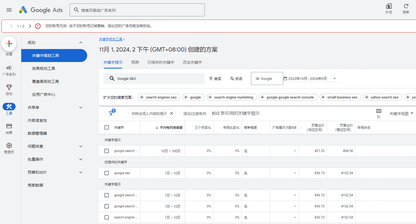Viewport: 416px width, 224px height.
Task: Open the 外观 appearance icon
Action: pos(389,8)
